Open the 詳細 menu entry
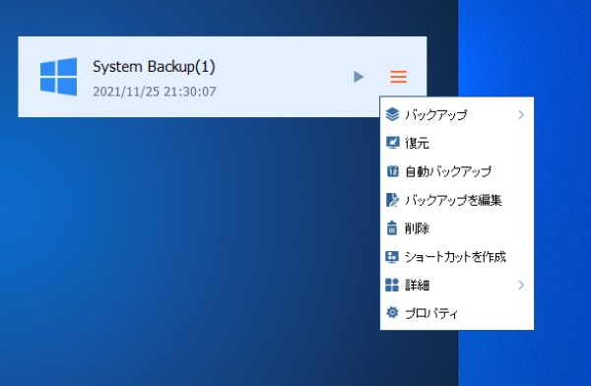This screenshot has height=386, width=591. click(x=457, y=285)
